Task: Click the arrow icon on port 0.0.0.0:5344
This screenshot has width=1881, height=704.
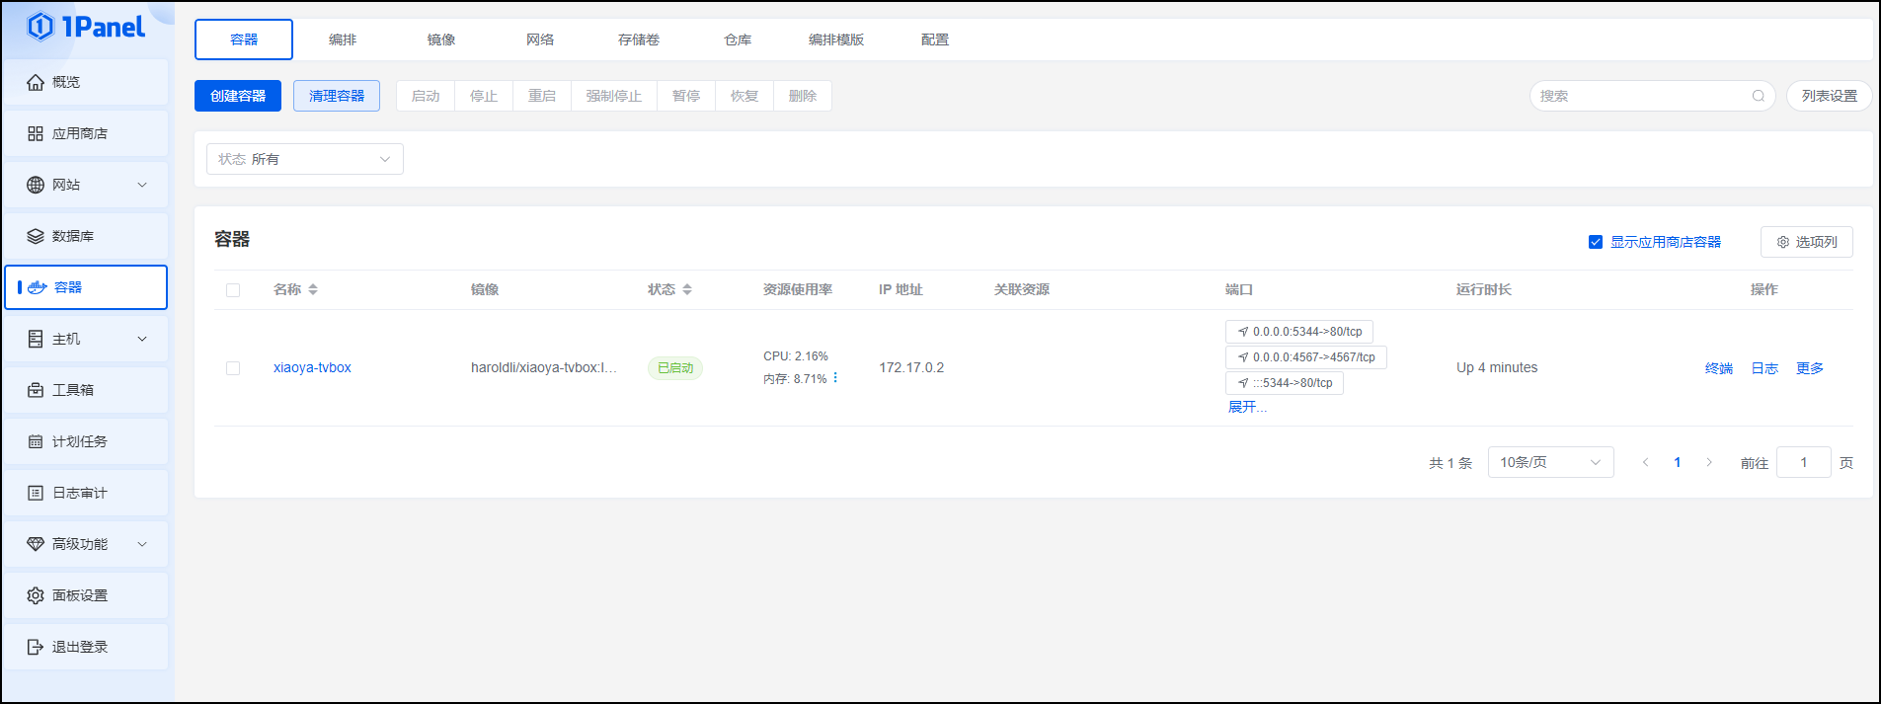Action: point(1243,332)
